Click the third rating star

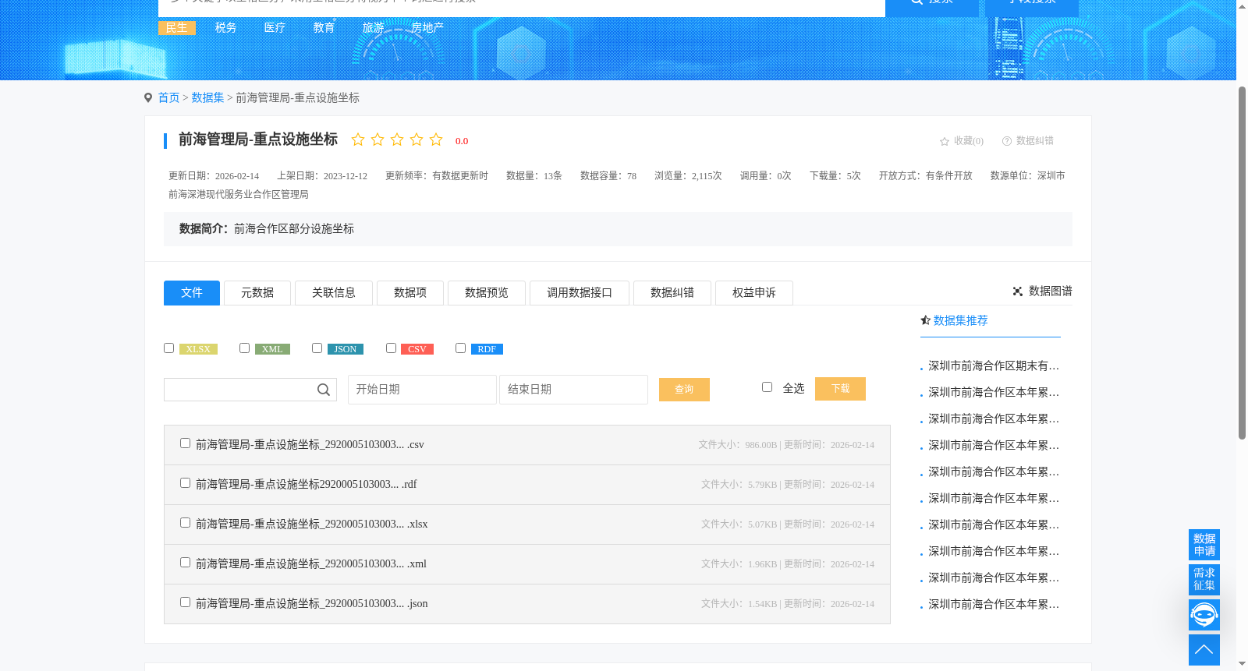[397, 139]
